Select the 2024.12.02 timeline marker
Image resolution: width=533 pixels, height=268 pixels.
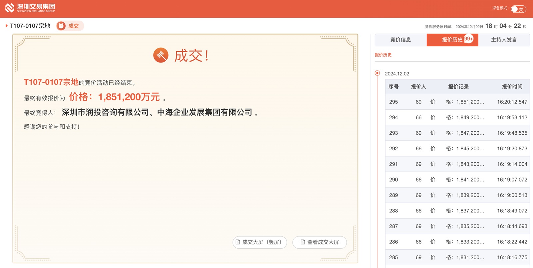pyautogui.click(x=377, y=73)
